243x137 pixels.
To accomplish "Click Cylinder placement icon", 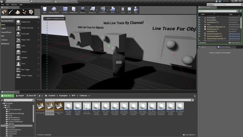I will [18, 57].
